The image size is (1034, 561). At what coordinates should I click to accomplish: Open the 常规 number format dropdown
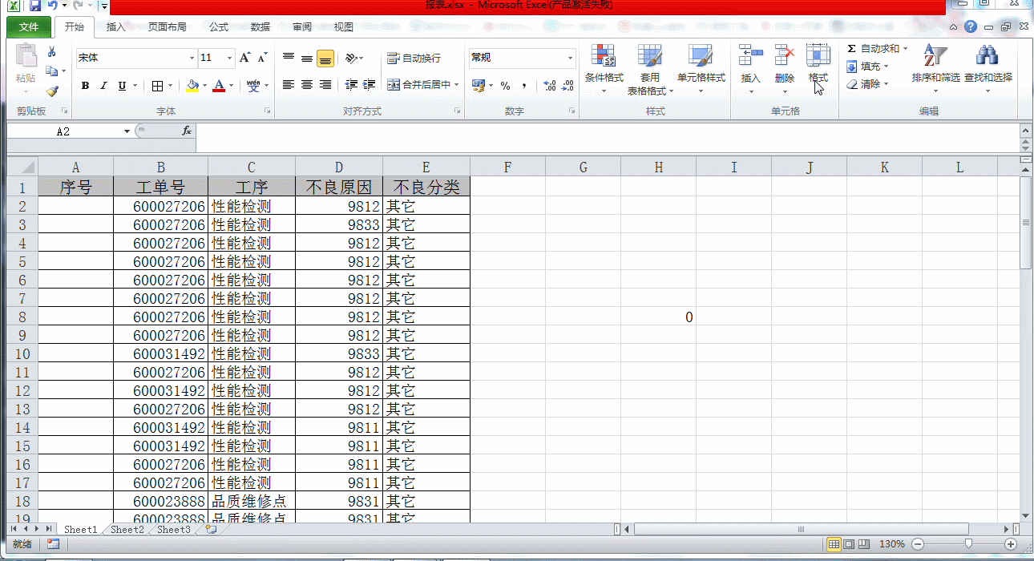pyautogui.click(x=570, y=59)
